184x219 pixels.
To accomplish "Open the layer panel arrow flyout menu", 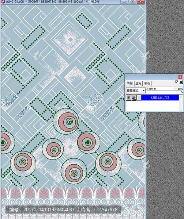I will pyautogui.click(x=181, y=82).
